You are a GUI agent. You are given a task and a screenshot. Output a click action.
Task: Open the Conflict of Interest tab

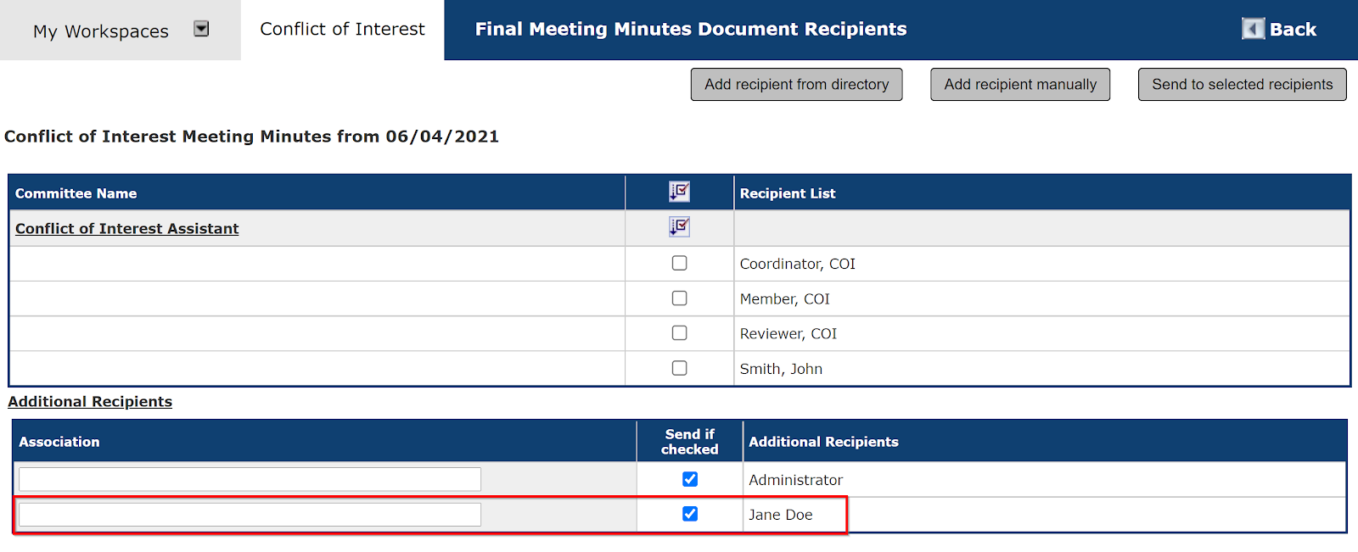click(342, 30)
